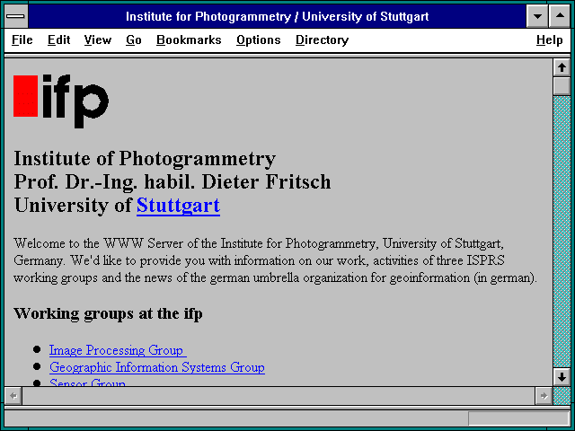Open Geographic Information Systems Group link
The height and width of the screenshot is (431, 575).
(157, 367)
